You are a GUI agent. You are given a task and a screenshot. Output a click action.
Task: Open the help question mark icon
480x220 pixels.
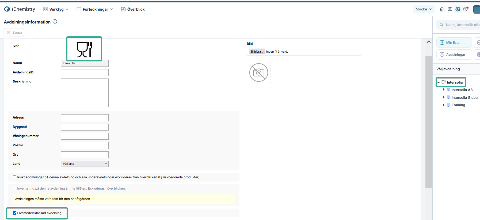click(x=466, y=9)
